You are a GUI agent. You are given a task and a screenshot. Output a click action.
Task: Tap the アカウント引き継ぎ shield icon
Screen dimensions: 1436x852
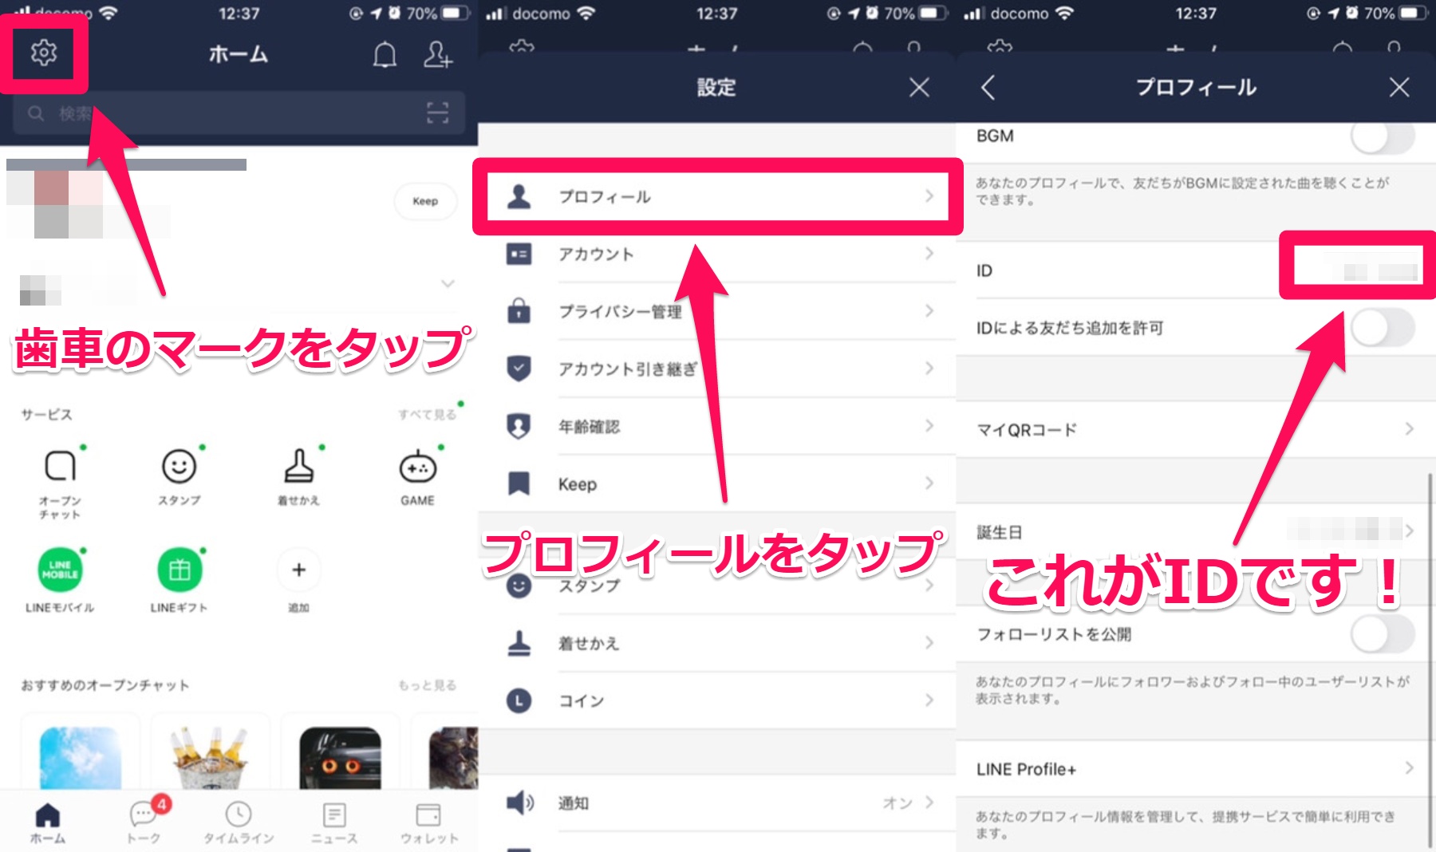(519, 368)
